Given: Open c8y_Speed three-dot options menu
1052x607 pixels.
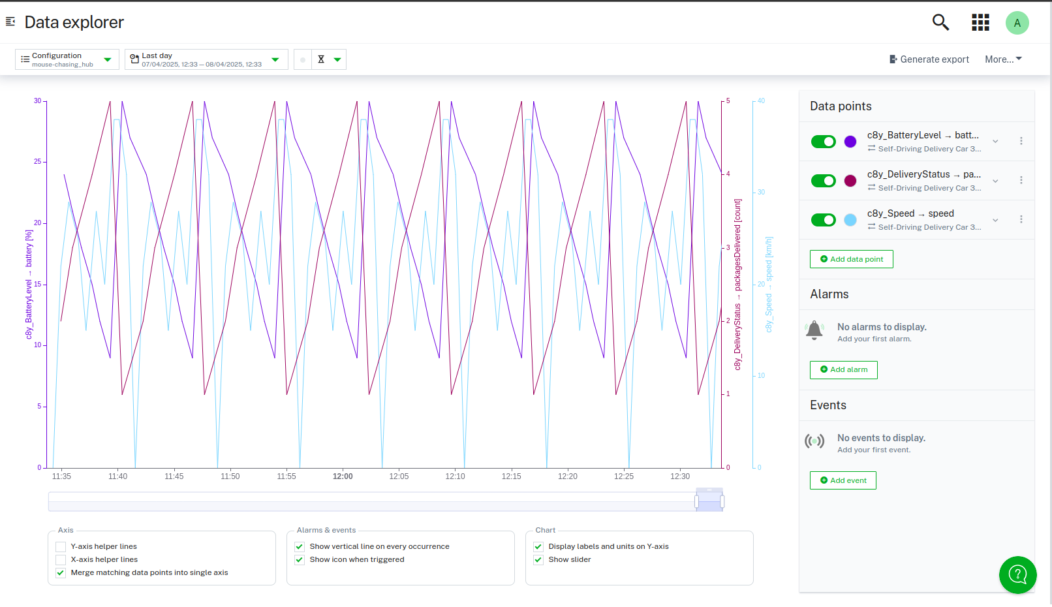Looking at the screenshot, I should (1021, 219).
